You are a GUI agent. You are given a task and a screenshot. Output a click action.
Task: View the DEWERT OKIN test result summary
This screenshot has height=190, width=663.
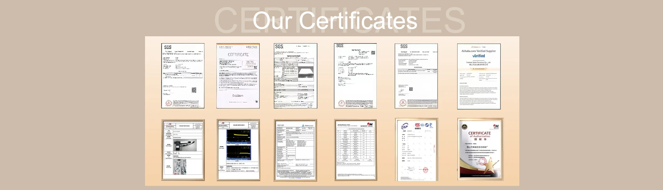[x=356, y=150]
